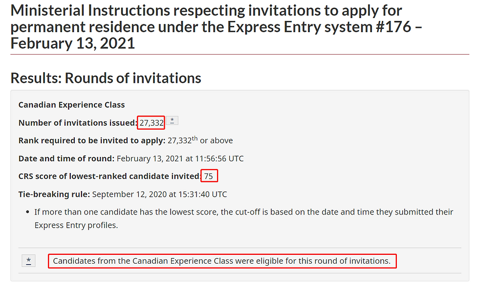
Task: Click the bullet sentence about the cut-off rule
Action: [x=243, y=212]
